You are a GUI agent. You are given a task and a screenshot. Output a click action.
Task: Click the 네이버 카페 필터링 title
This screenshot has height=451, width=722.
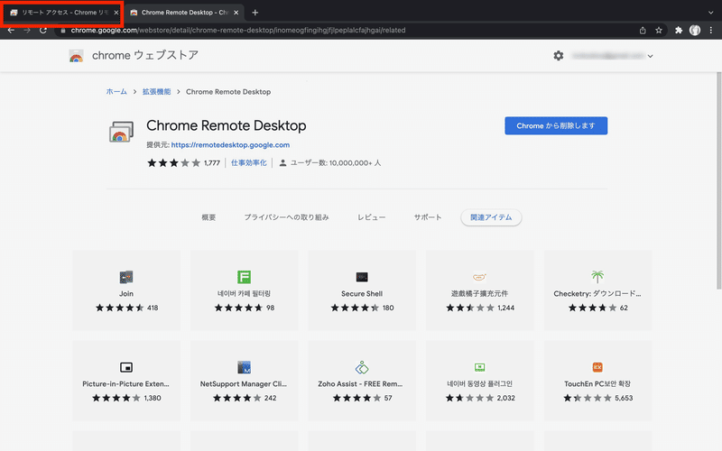pyautogui.click(x=244, y=294)
